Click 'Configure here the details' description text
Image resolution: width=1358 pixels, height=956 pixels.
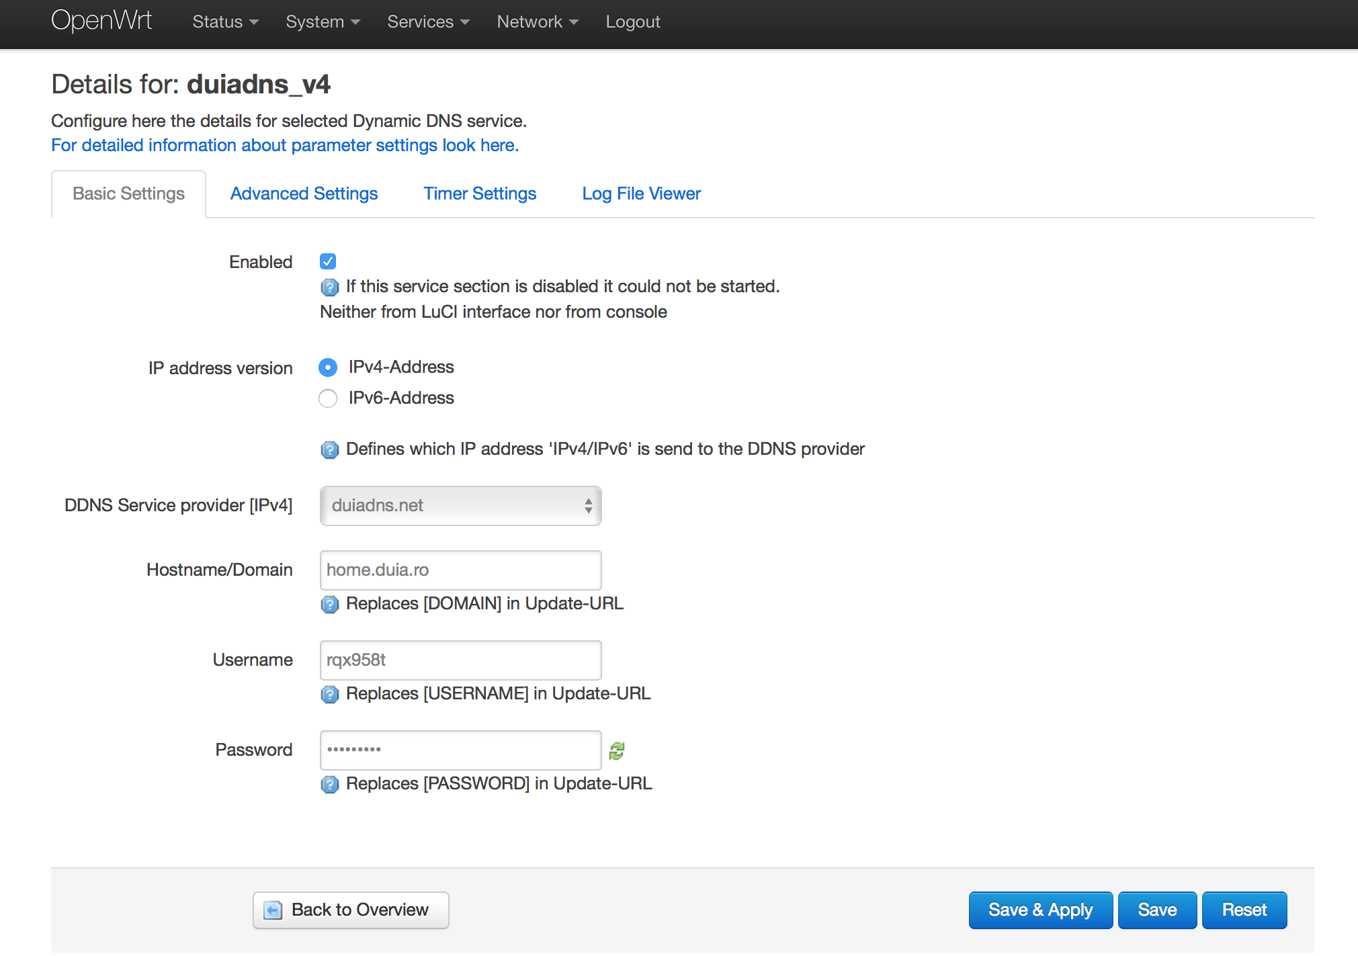[x=289, y=121]
